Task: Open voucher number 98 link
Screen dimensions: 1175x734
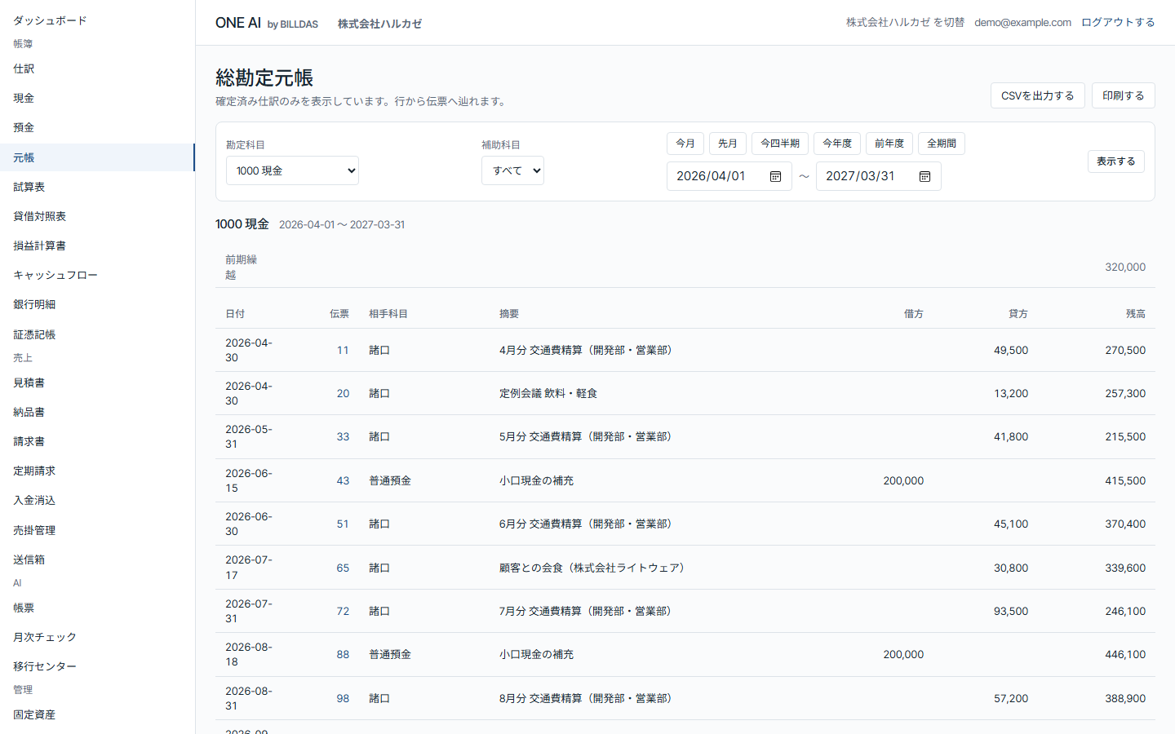Action: click(x=343, y=698)
